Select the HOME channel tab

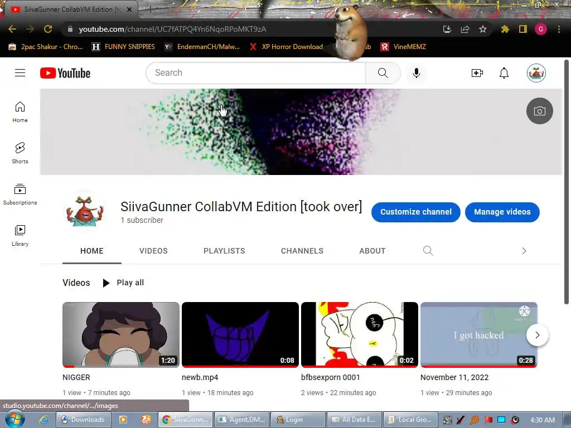[x=92, y=251]
